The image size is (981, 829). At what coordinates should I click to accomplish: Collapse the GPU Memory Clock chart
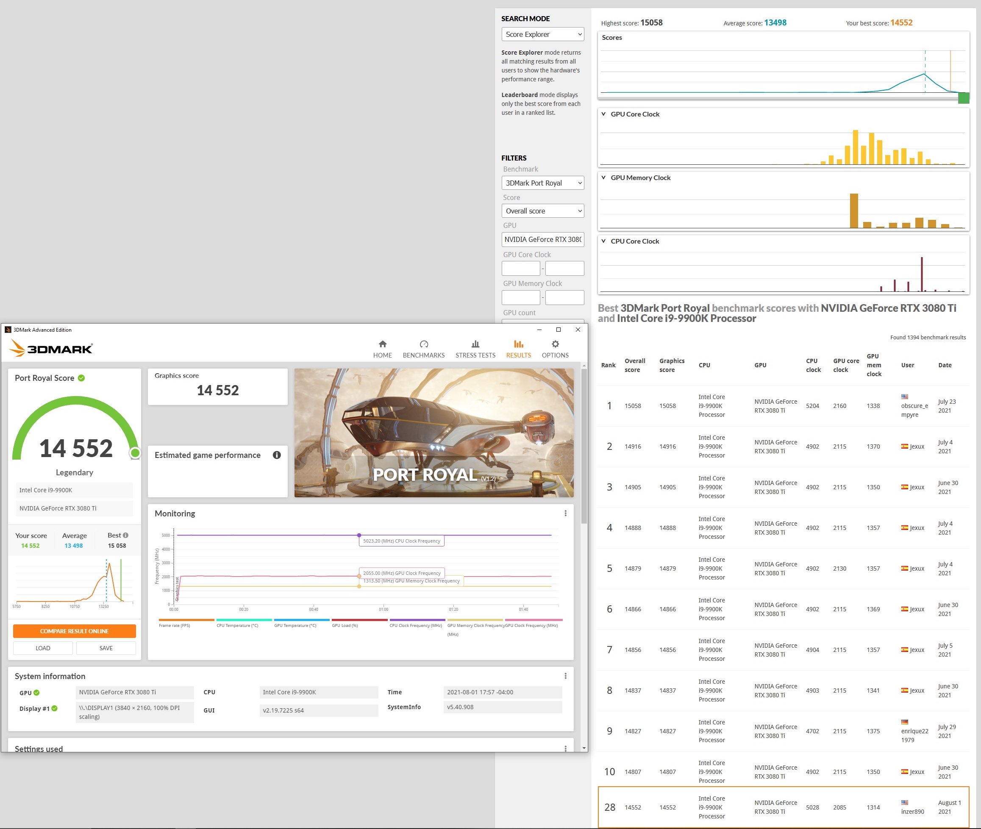pyautogui.click(x=603, y=177)
